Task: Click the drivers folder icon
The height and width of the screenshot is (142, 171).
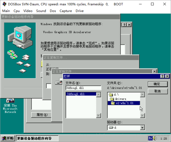Action: [x=112, y=99]
